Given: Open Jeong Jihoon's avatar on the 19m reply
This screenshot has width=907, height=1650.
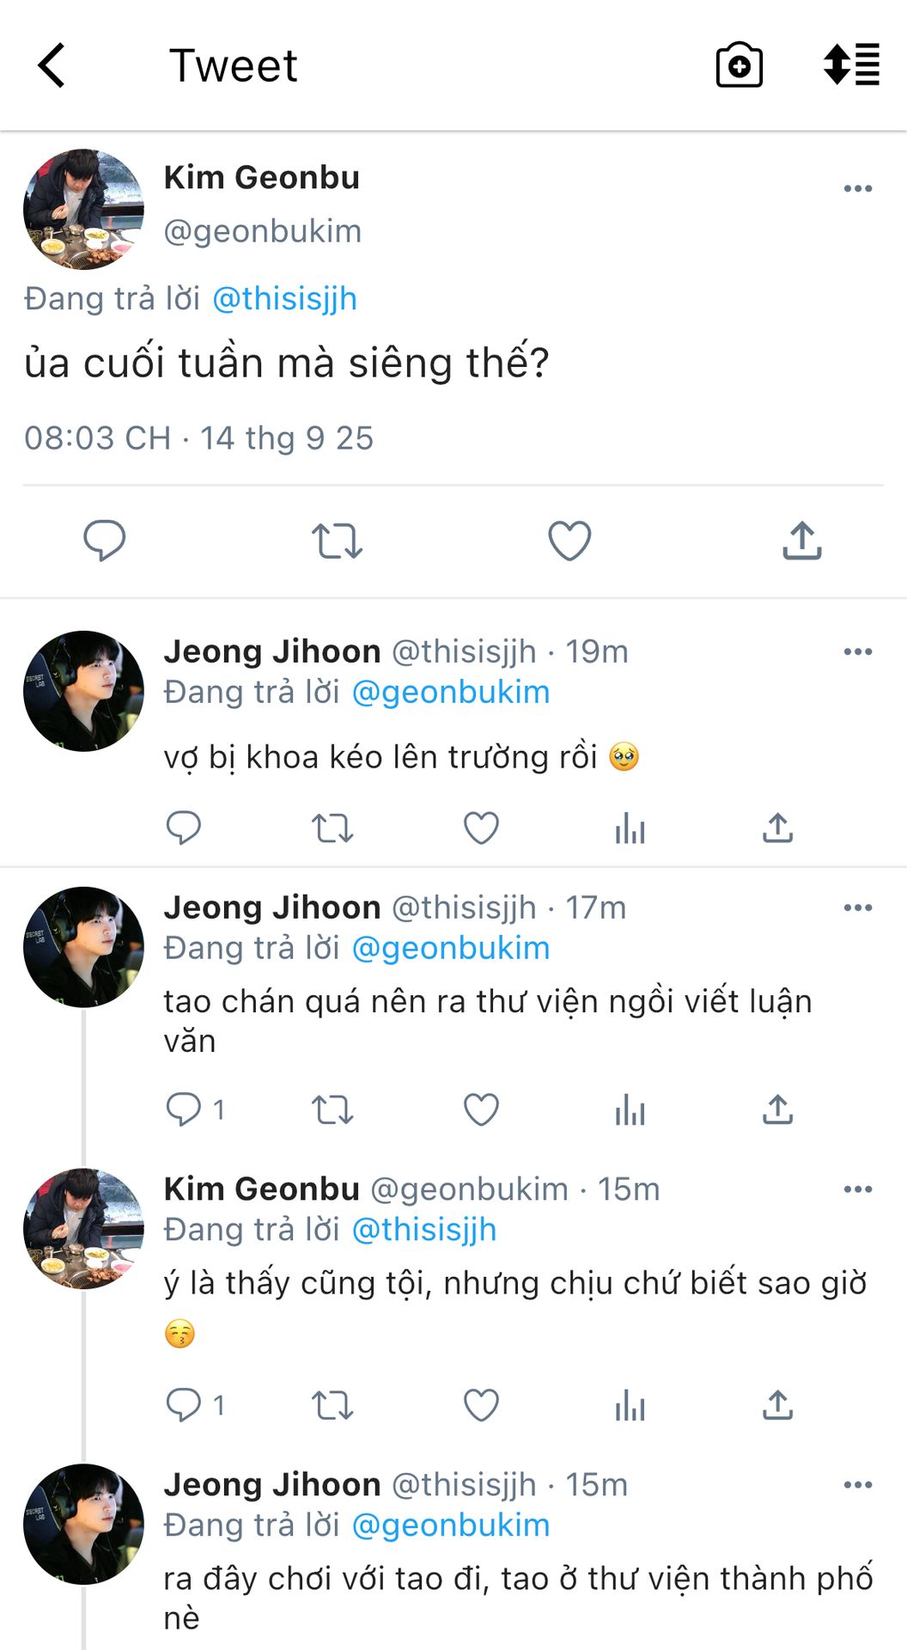Looking at the screenshot, I should point(83,691).
